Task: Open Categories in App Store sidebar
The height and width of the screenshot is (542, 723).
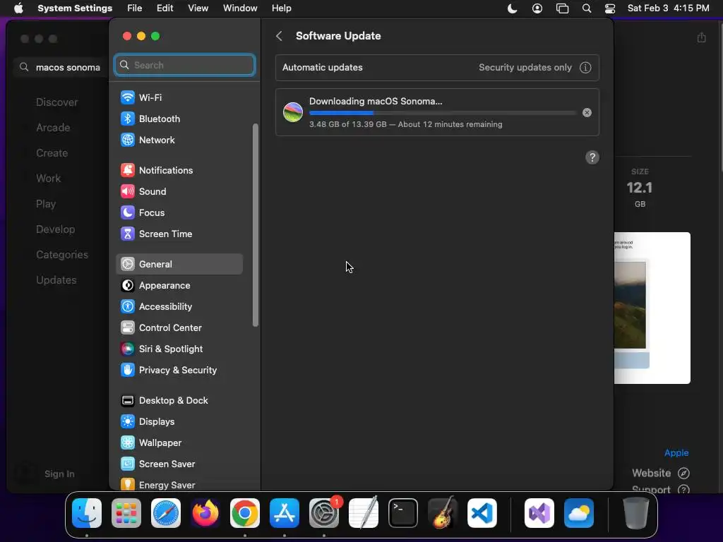Action: (x=62, y=255)
